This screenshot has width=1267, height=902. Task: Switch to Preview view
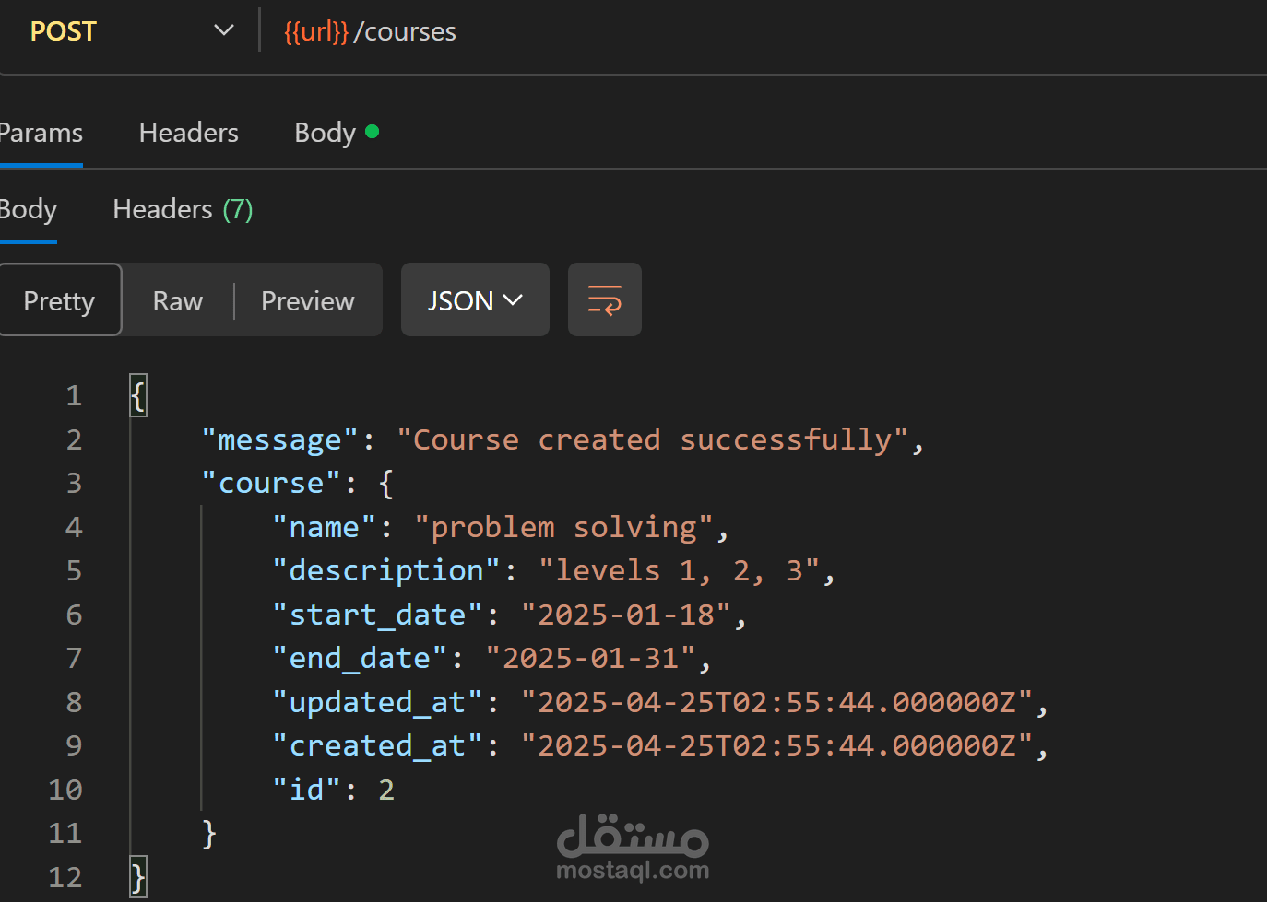[307, 300]
